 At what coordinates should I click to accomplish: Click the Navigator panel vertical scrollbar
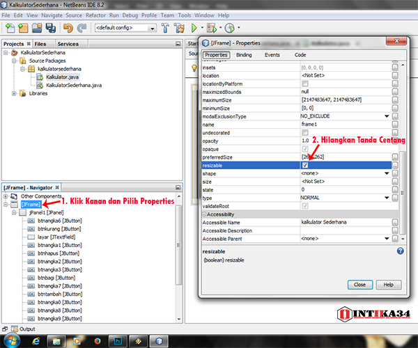click(178, 245)
